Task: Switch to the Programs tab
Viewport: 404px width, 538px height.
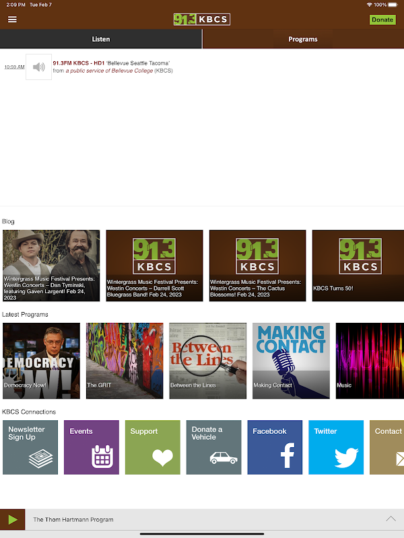Action: click(x=303, y=39)
